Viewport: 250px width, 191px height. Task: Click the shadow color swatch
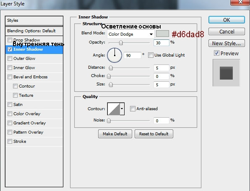pos(162,34)
